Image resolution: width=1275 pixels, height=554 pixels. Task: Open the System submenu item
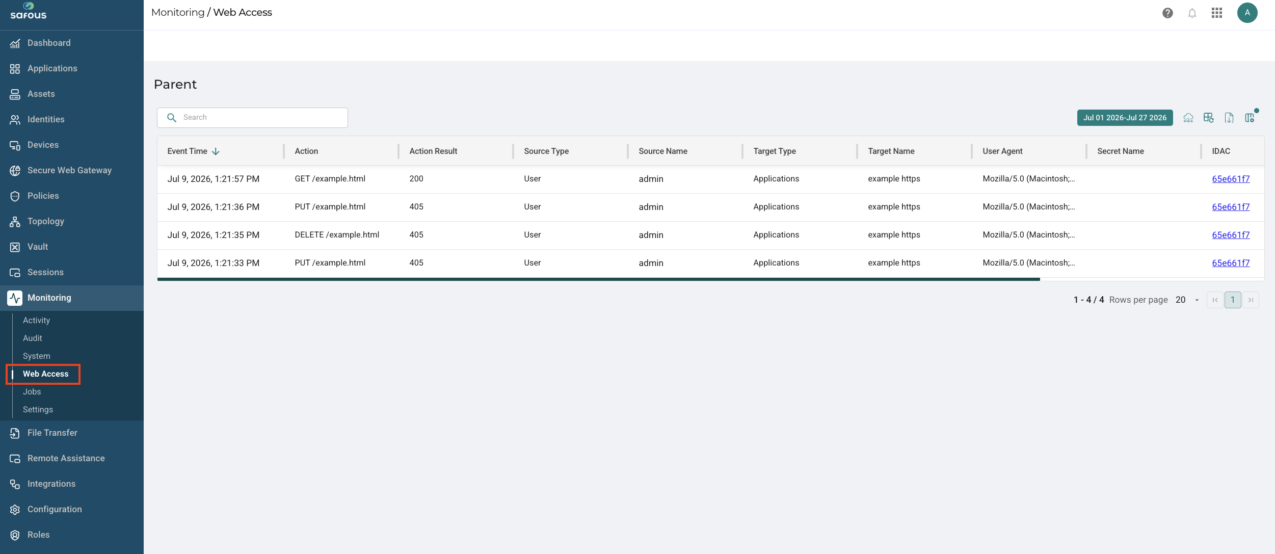(x=37, y=356)
